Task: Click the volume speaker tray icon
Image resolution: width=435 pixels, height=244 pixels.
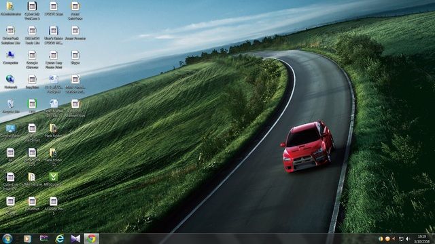Action: click(x=408, y=239)
